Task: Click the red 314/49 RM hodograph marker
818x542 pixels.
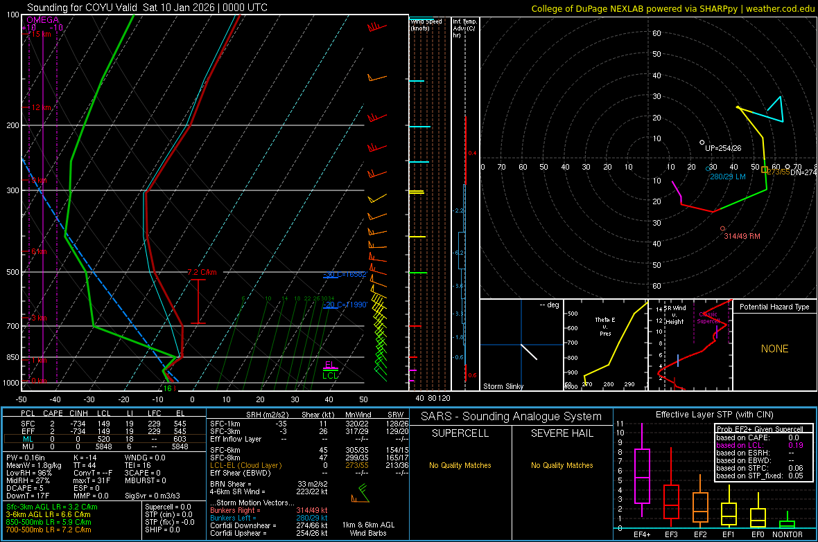Action: click(722, 228)
